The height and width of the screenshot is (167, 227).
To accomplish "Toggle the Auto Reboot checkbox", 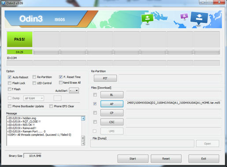I will [10, 77].
